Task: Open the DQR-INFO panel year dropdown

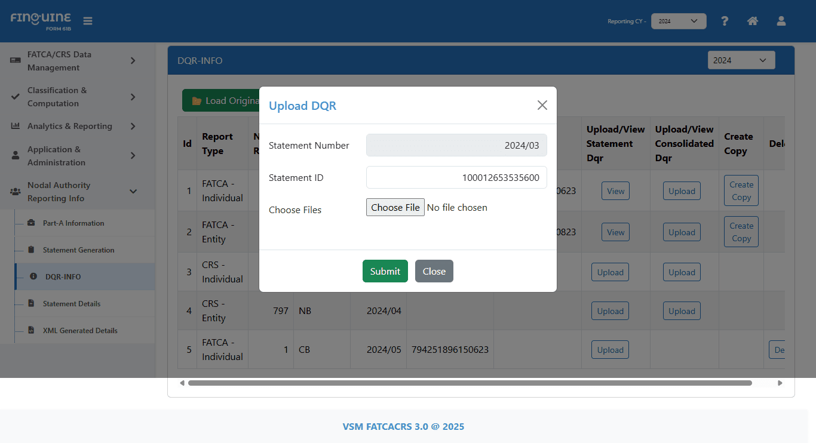Action: click(x=741, y=60)
